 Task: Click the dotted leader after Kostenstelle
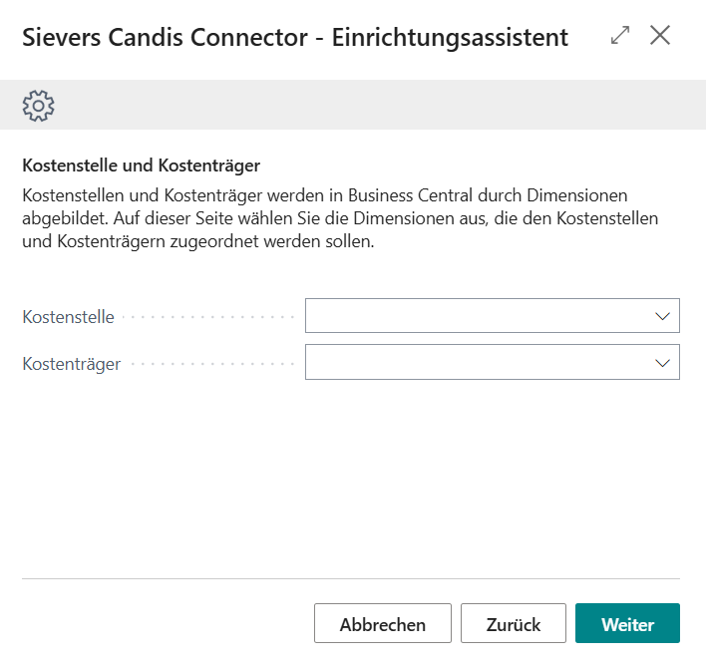(207, 317)
